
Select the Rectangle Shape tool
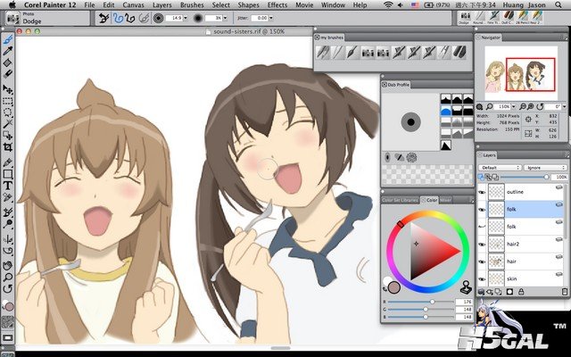pyautogui.click(x=8, y=174)
